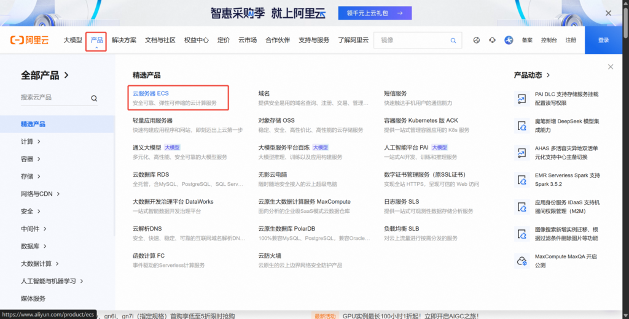The width and height of the screenshot is (629, 319).
Task: Expand the 网络与CDN category
Action: point(41,194)
